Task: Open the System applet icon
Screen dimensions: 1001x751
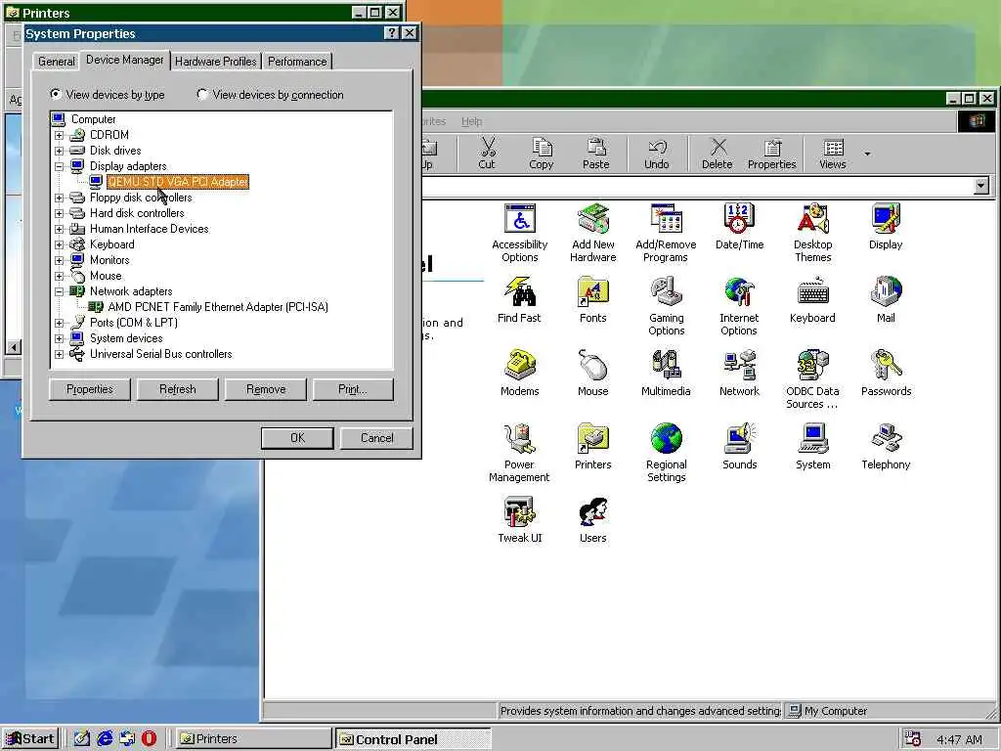Action: [812, 447]
